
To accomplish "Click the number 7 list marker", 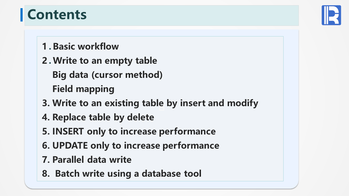I will pos(45,160).
